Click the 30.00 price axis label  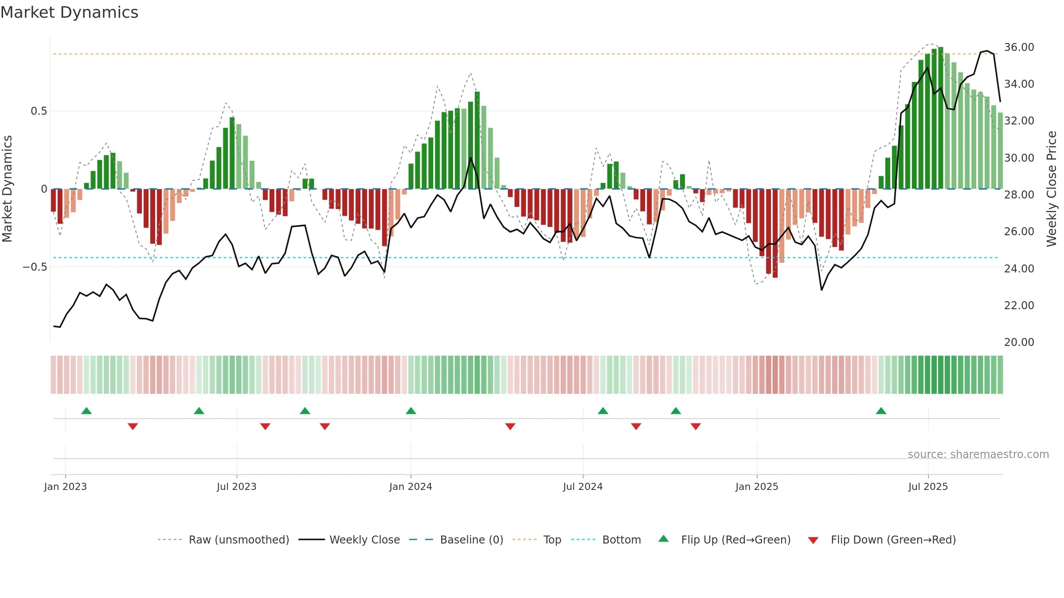point(1019,158)
